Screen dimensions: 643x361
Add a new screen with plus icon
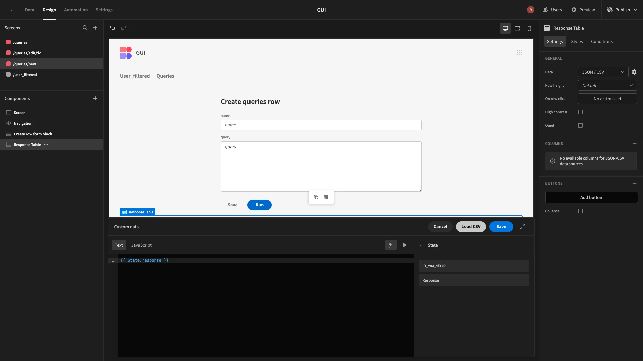[x=95, y=28]
